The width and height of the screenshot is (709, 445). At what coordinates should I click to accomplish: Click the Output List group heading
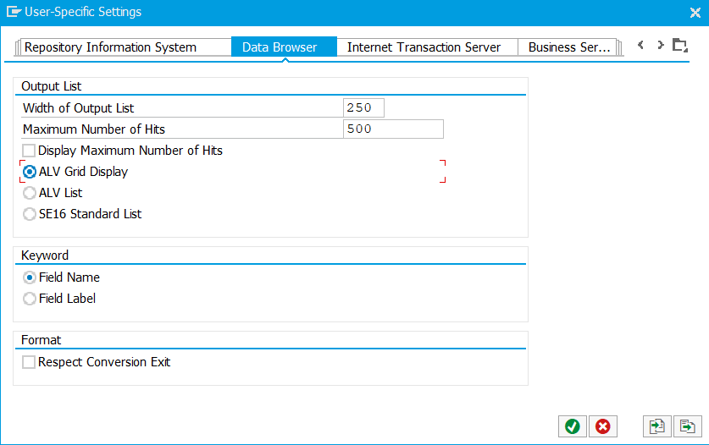click(51, 86)
